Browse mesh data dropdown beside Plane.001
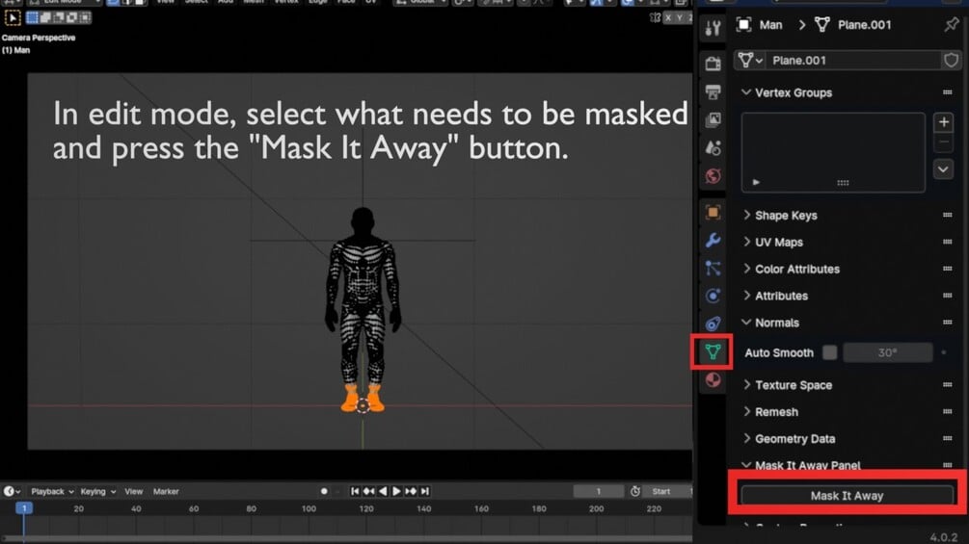This screenshot has width=969, height=544. [x=750, y=60]
